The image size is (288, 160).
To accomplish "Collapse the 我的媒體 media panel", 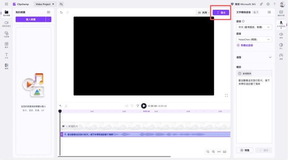I will (x=49, y=12).
